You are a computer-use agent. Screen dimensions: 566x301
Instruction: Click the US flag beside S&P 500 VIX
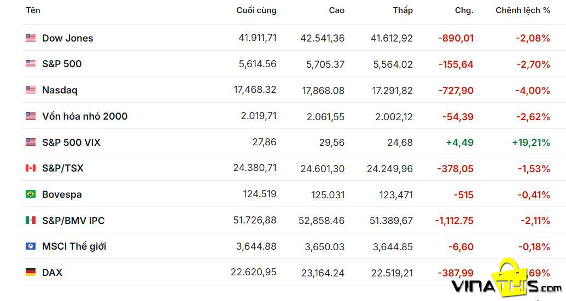point(31,142)
